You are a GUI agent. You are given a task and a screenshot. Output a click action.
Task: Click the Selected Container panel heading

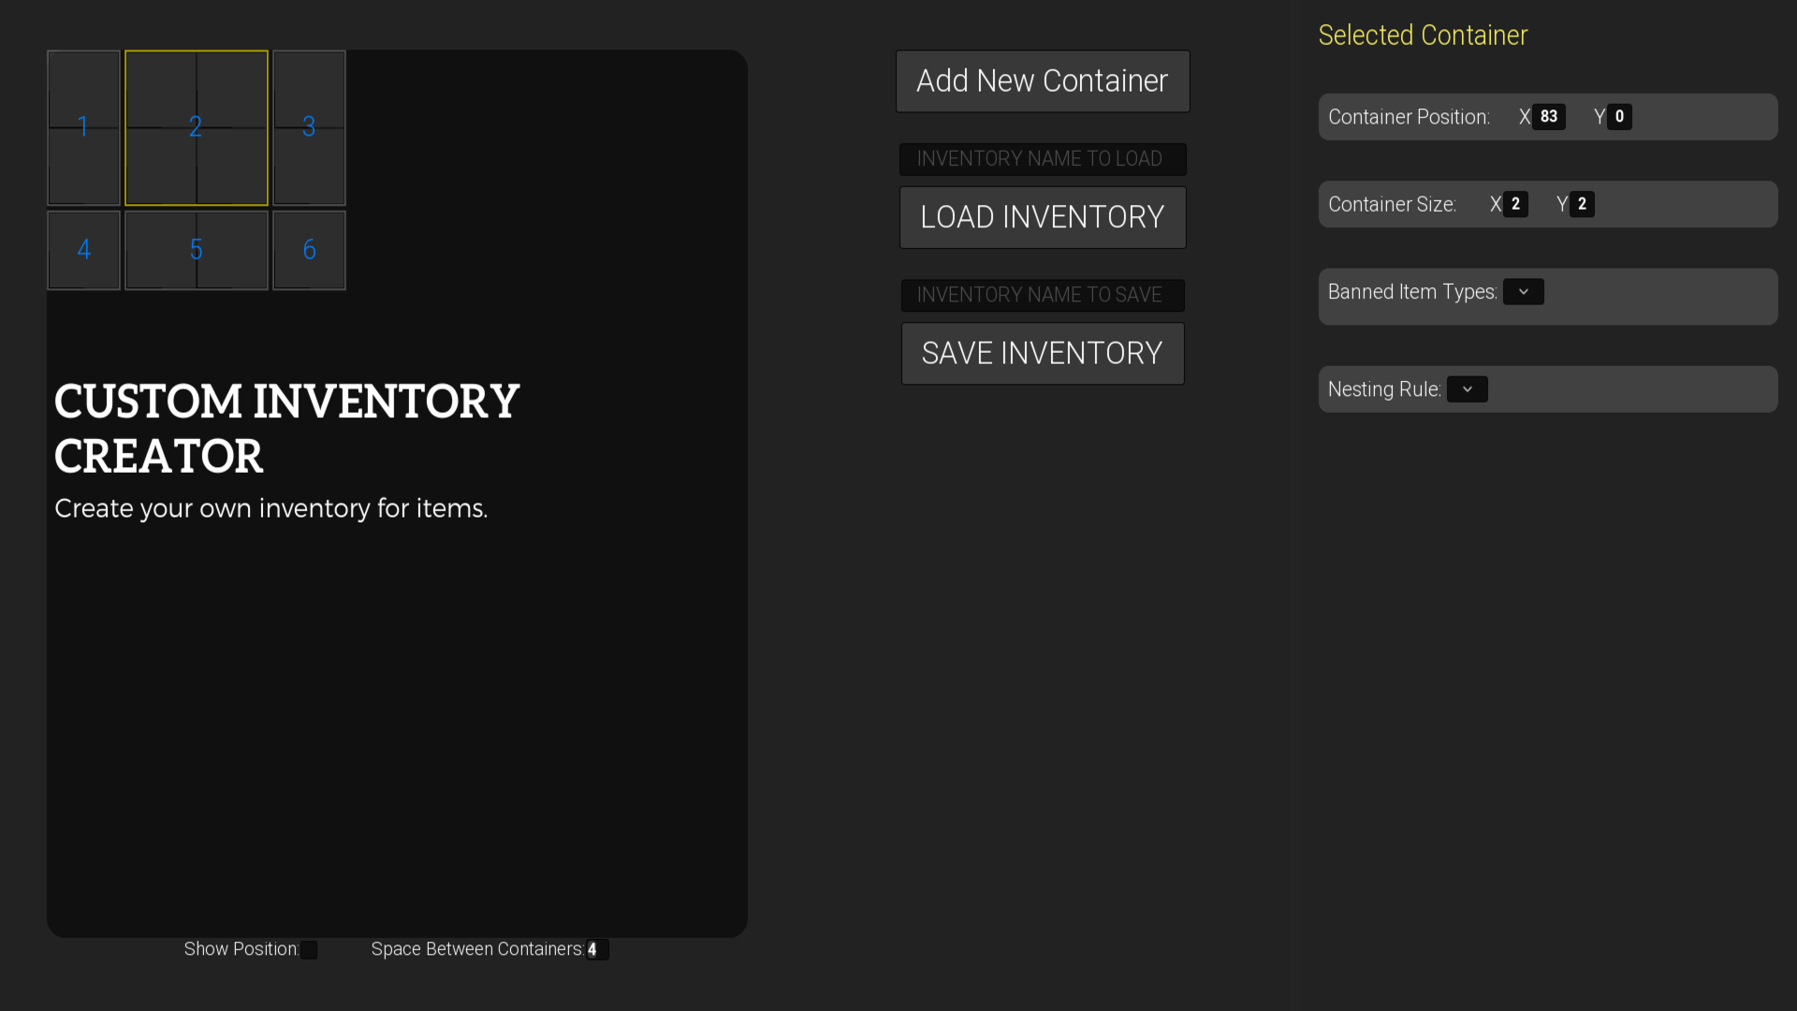click(x=1423, y=35)
